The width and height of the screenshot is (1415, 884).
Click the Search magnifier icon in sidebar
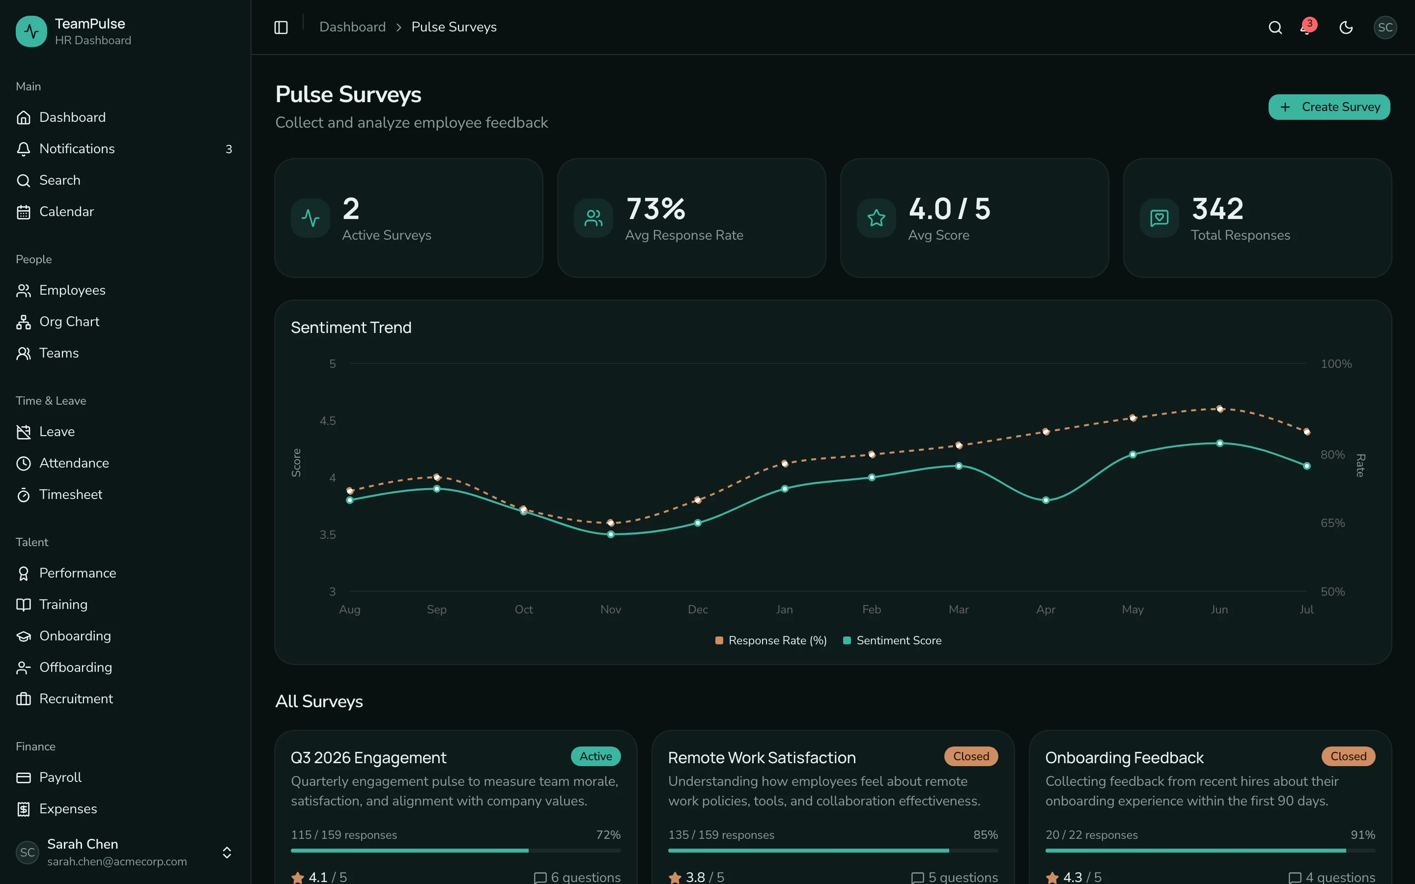click(24, 181)
